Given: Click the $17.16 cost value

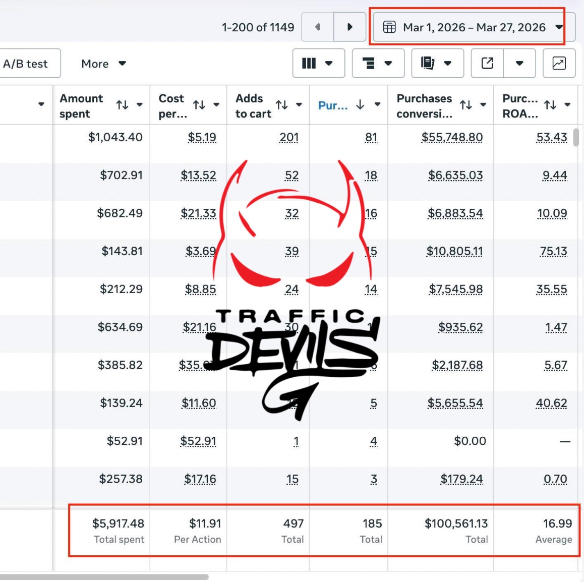Looking at the screenshot, I should 200,479.
